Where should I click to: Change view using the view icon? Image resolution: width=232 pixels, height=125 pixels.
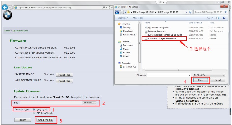coord(208,18)
